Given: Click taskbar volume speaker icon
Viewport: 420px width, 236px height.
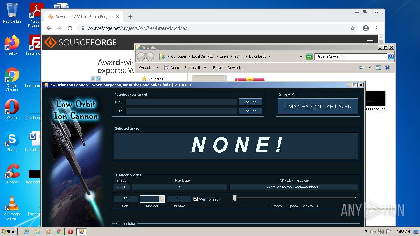Looking at the screenshot, I should [x=373, y=232].
